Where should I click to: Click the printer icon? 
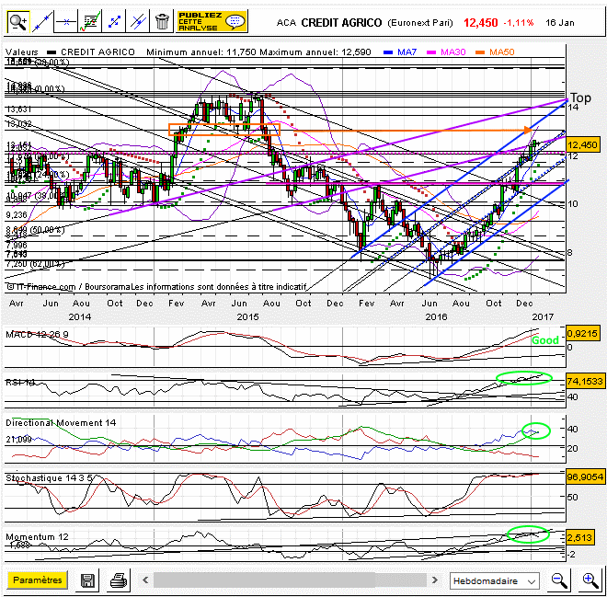coord(119,580)
